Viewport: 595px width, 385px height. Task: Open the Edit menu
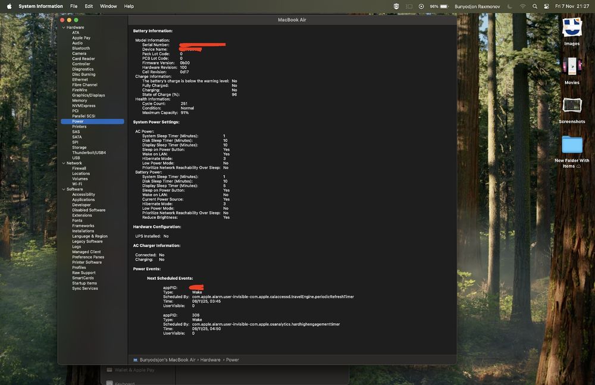click(89, 6)
